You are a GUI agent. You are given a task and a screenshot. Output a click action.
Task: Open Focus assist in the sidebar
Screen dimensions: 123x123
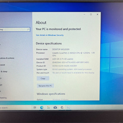[x=2, y=65]
